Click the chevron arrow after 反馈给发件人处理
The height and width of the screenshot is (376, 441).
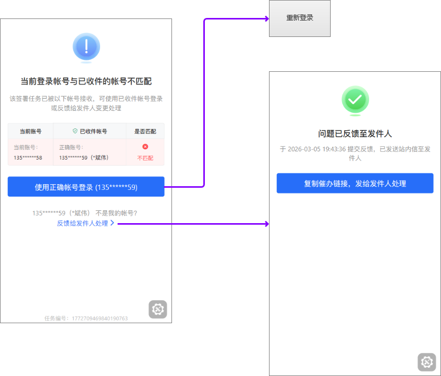pyautogui.click(x=112, y=223)
